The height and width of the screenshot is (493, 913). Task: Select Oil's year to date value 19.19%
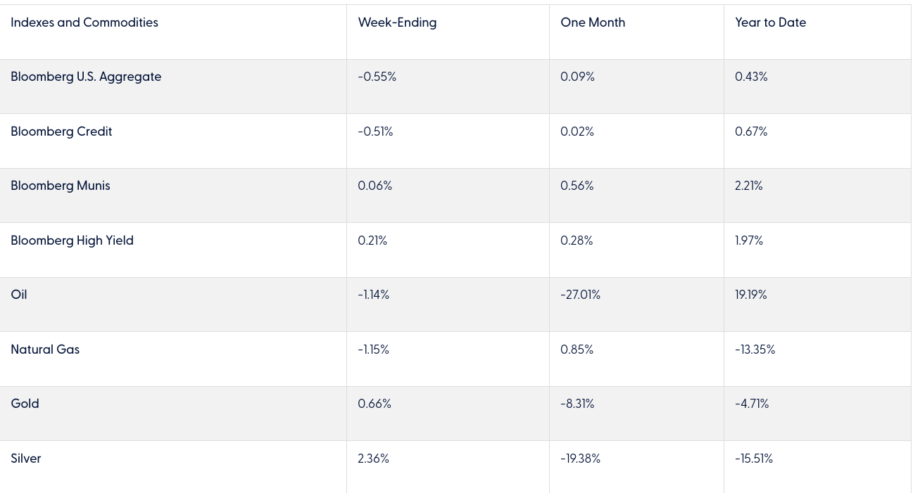[750, 295]
